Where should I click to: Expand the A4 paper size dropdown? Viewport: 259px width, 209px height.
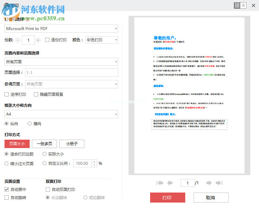click(x=61, y=114)
